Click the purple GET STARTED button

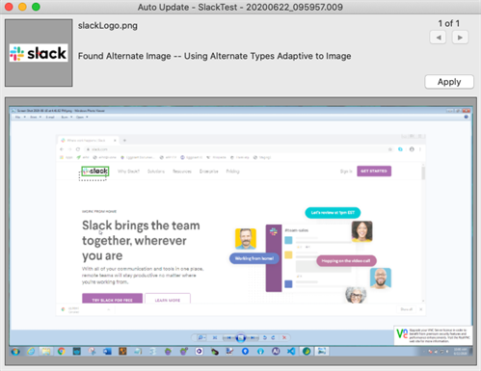(374, 171)
